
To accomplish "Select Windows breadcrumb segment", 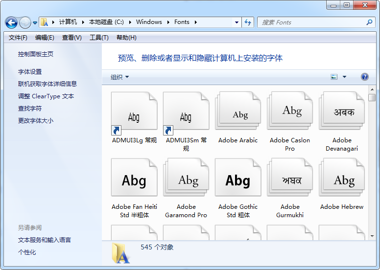I will coord(149,22).
